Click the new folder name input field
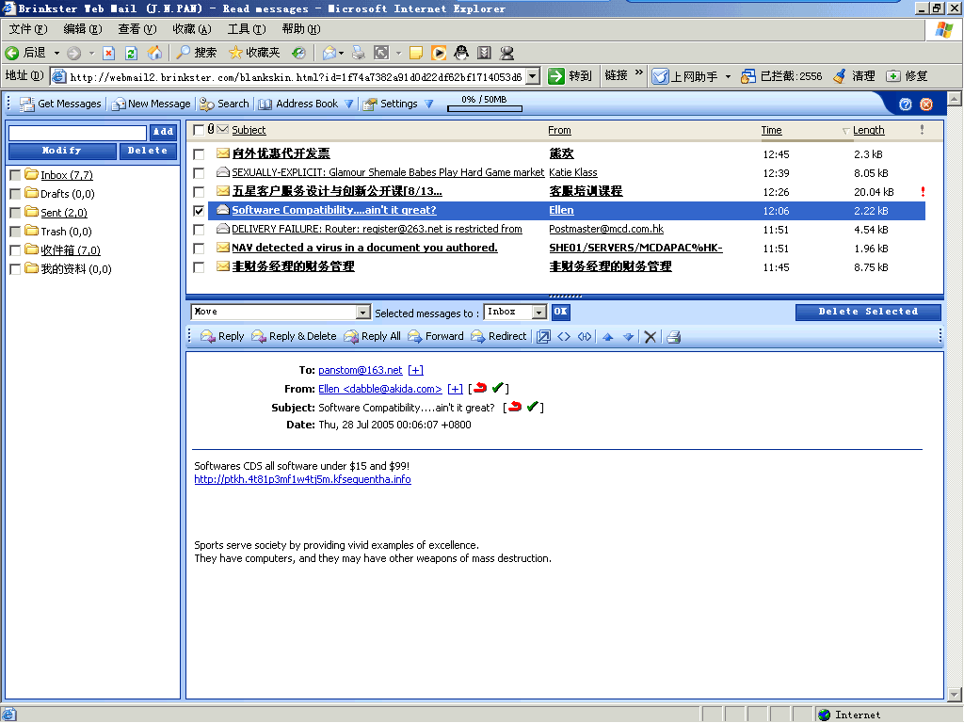The width and height of the screenshot is (964, 723). click(77, 132)
